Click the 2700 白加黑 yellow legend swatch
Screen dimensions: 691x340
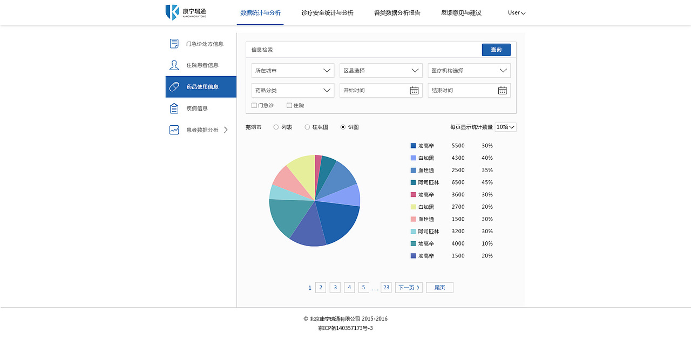[x=413, y=207]
